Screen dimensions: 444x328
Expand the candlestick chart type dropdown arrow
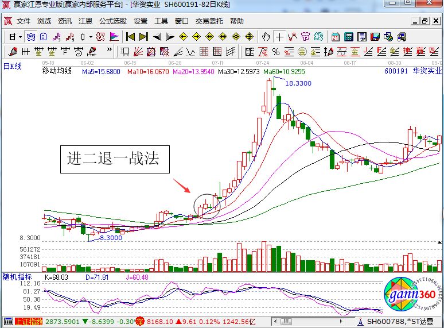(x=91, y=37)
